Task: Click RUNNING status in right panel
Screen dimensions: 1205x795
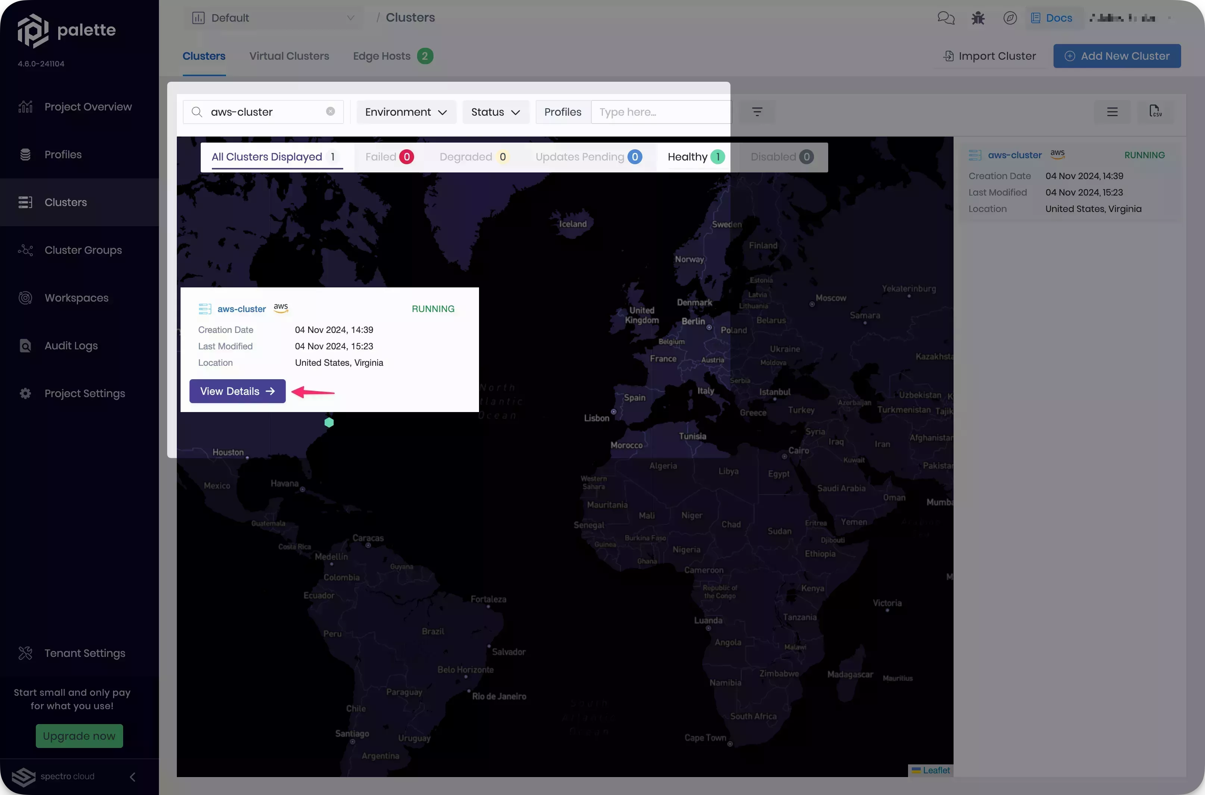Action: [x=1144, y=155]
